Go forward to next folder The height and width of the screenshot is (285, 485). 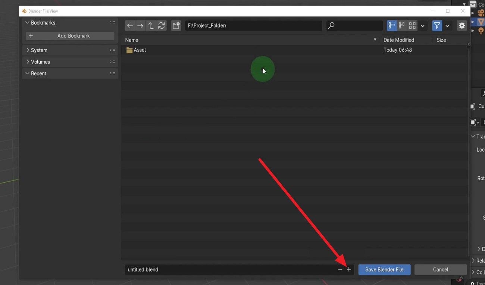[140, 26]
